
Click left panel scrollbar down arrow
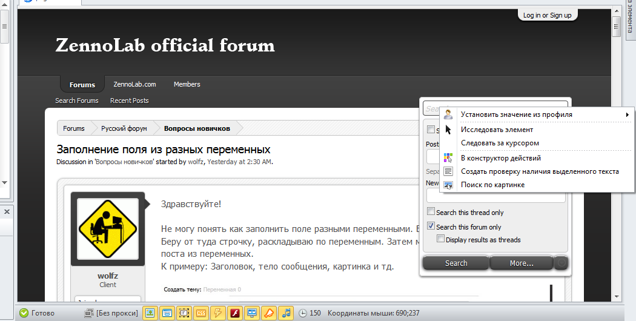click(4, 183)
